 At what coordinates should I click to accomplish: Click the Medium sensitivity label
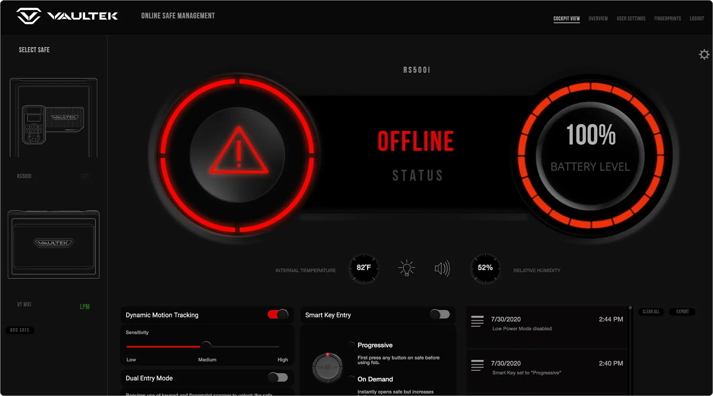pyautogui.click(x=207, y=360)
